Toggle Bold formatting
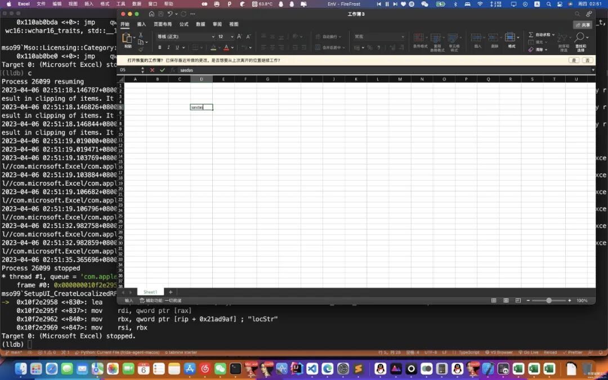This screenshot has height=380, width=608. (160, 47)
